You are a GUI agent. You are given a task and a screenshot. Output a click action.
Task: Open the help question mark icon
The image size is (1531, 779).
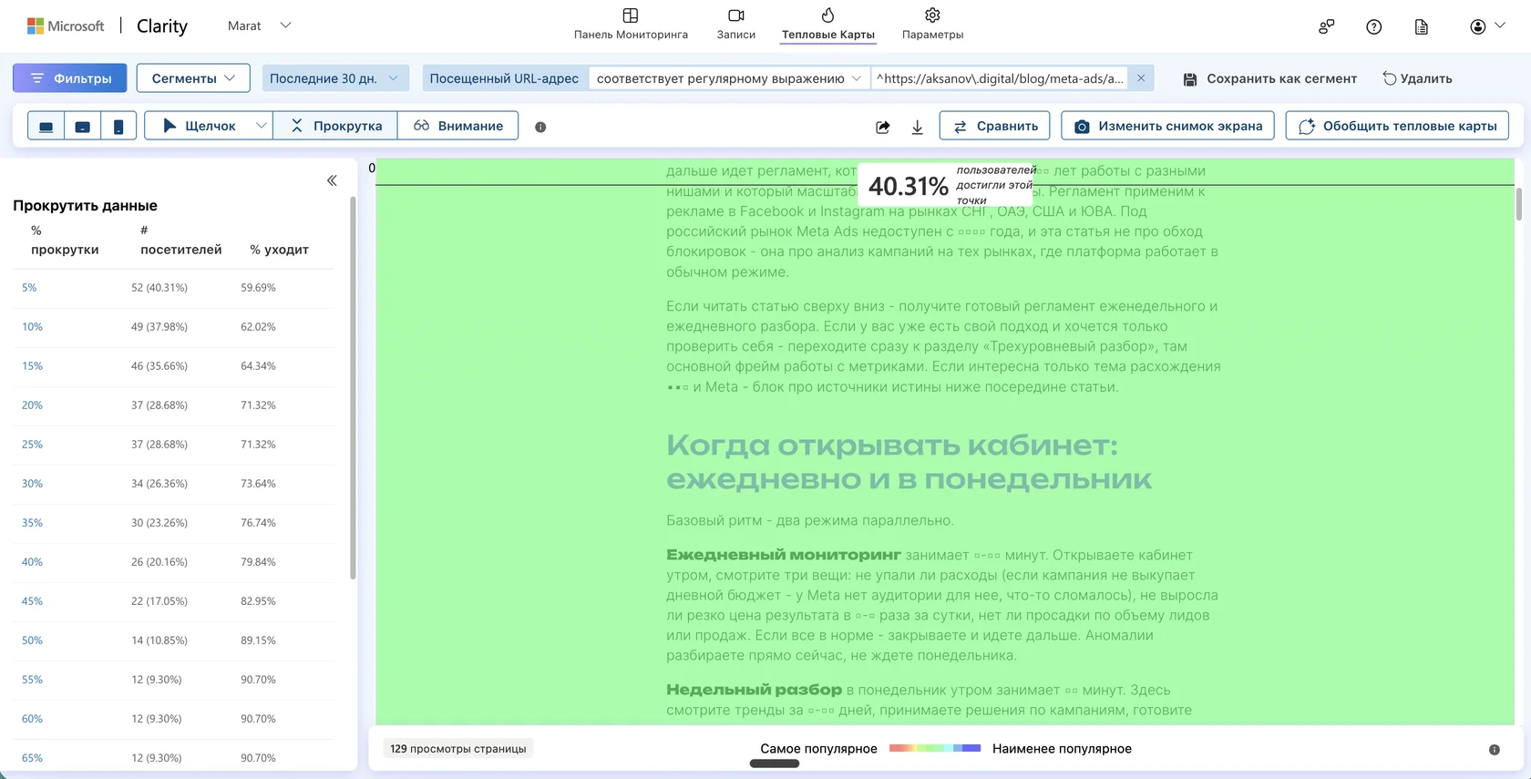[1373, 26]
